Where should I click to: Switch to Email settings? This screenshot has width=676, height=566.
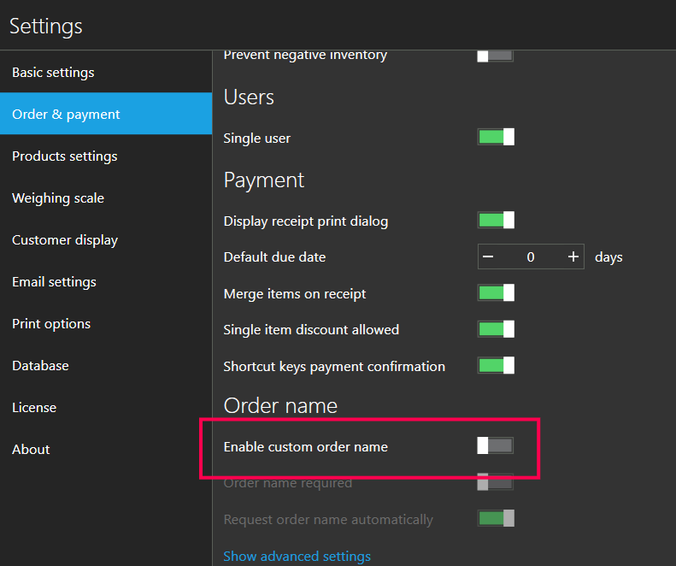54,282
